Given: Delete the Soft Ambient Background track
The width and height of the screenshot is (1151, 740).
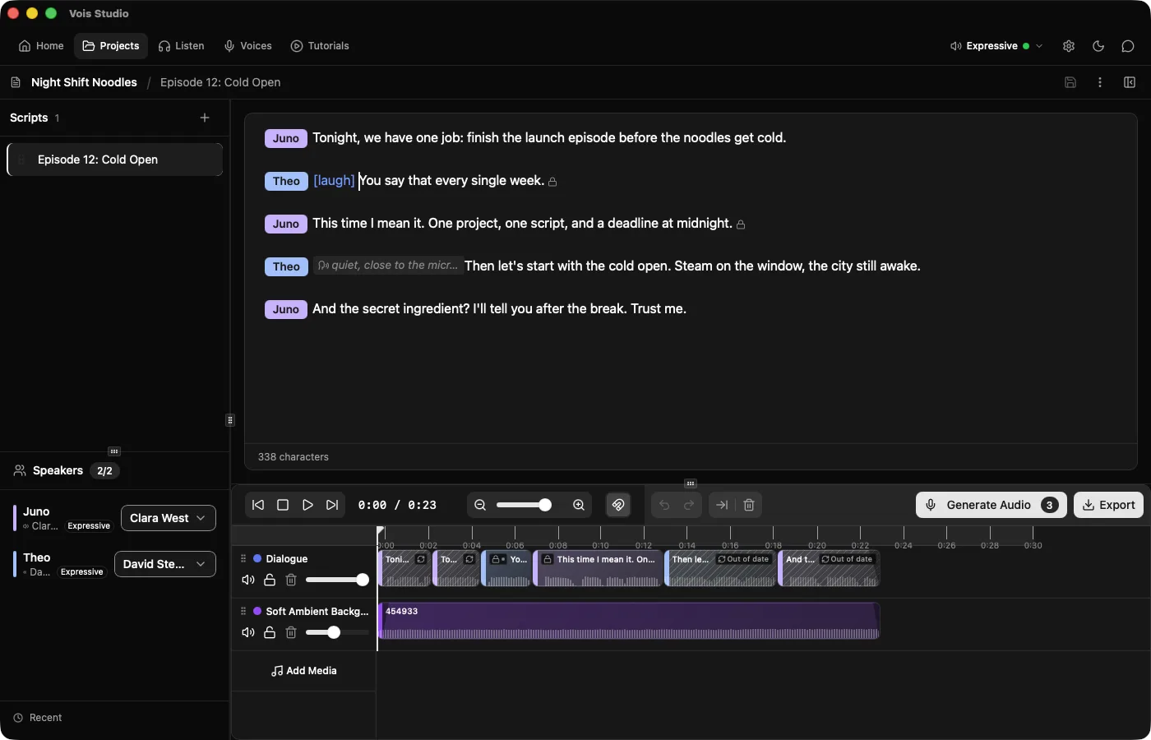Looking at the screenshot, I should [291, 632].
